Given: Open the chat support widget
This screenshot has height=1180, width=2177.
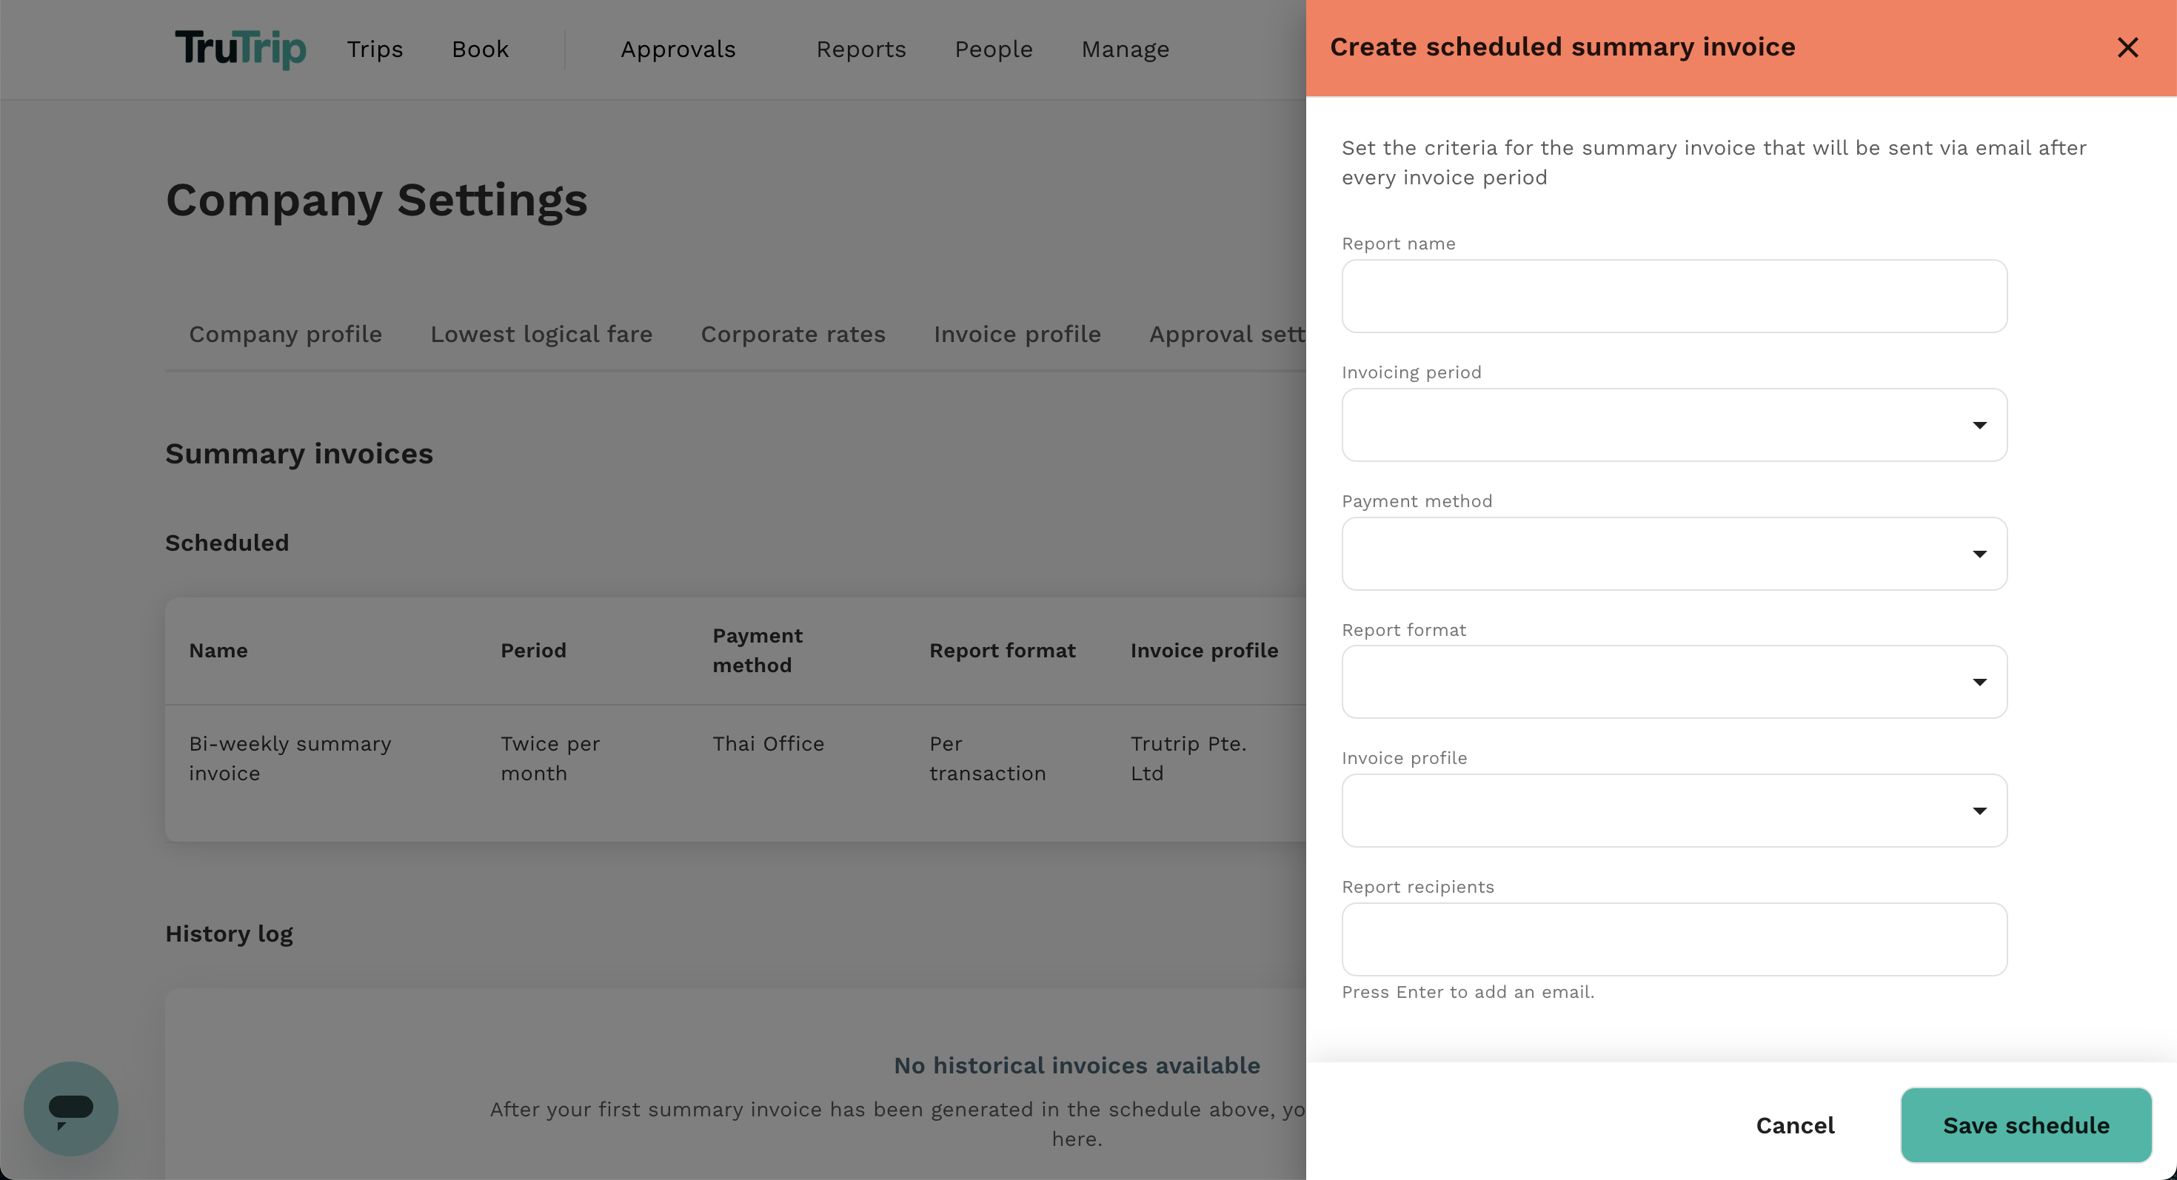Looking at the screenshot, I should click(x=71, y=1108).
